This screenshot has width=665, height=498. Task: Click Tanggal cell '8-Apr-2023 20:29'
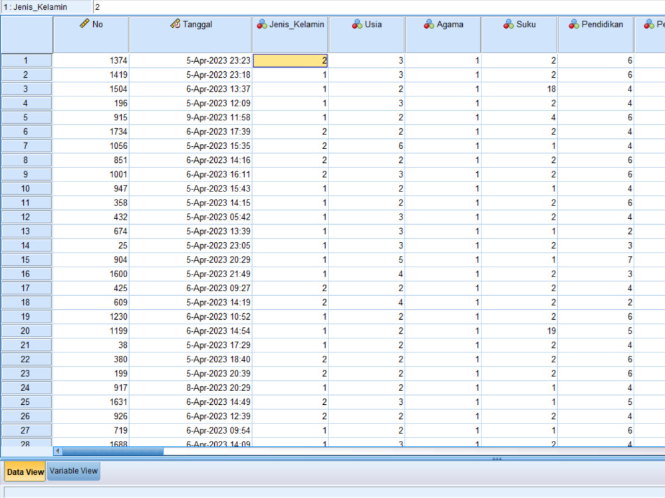[190, 388]
